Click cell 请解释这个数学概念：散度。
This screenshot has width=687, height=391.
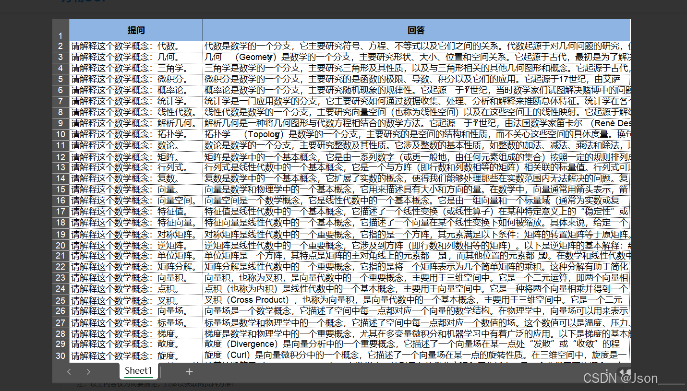(136, 344)
